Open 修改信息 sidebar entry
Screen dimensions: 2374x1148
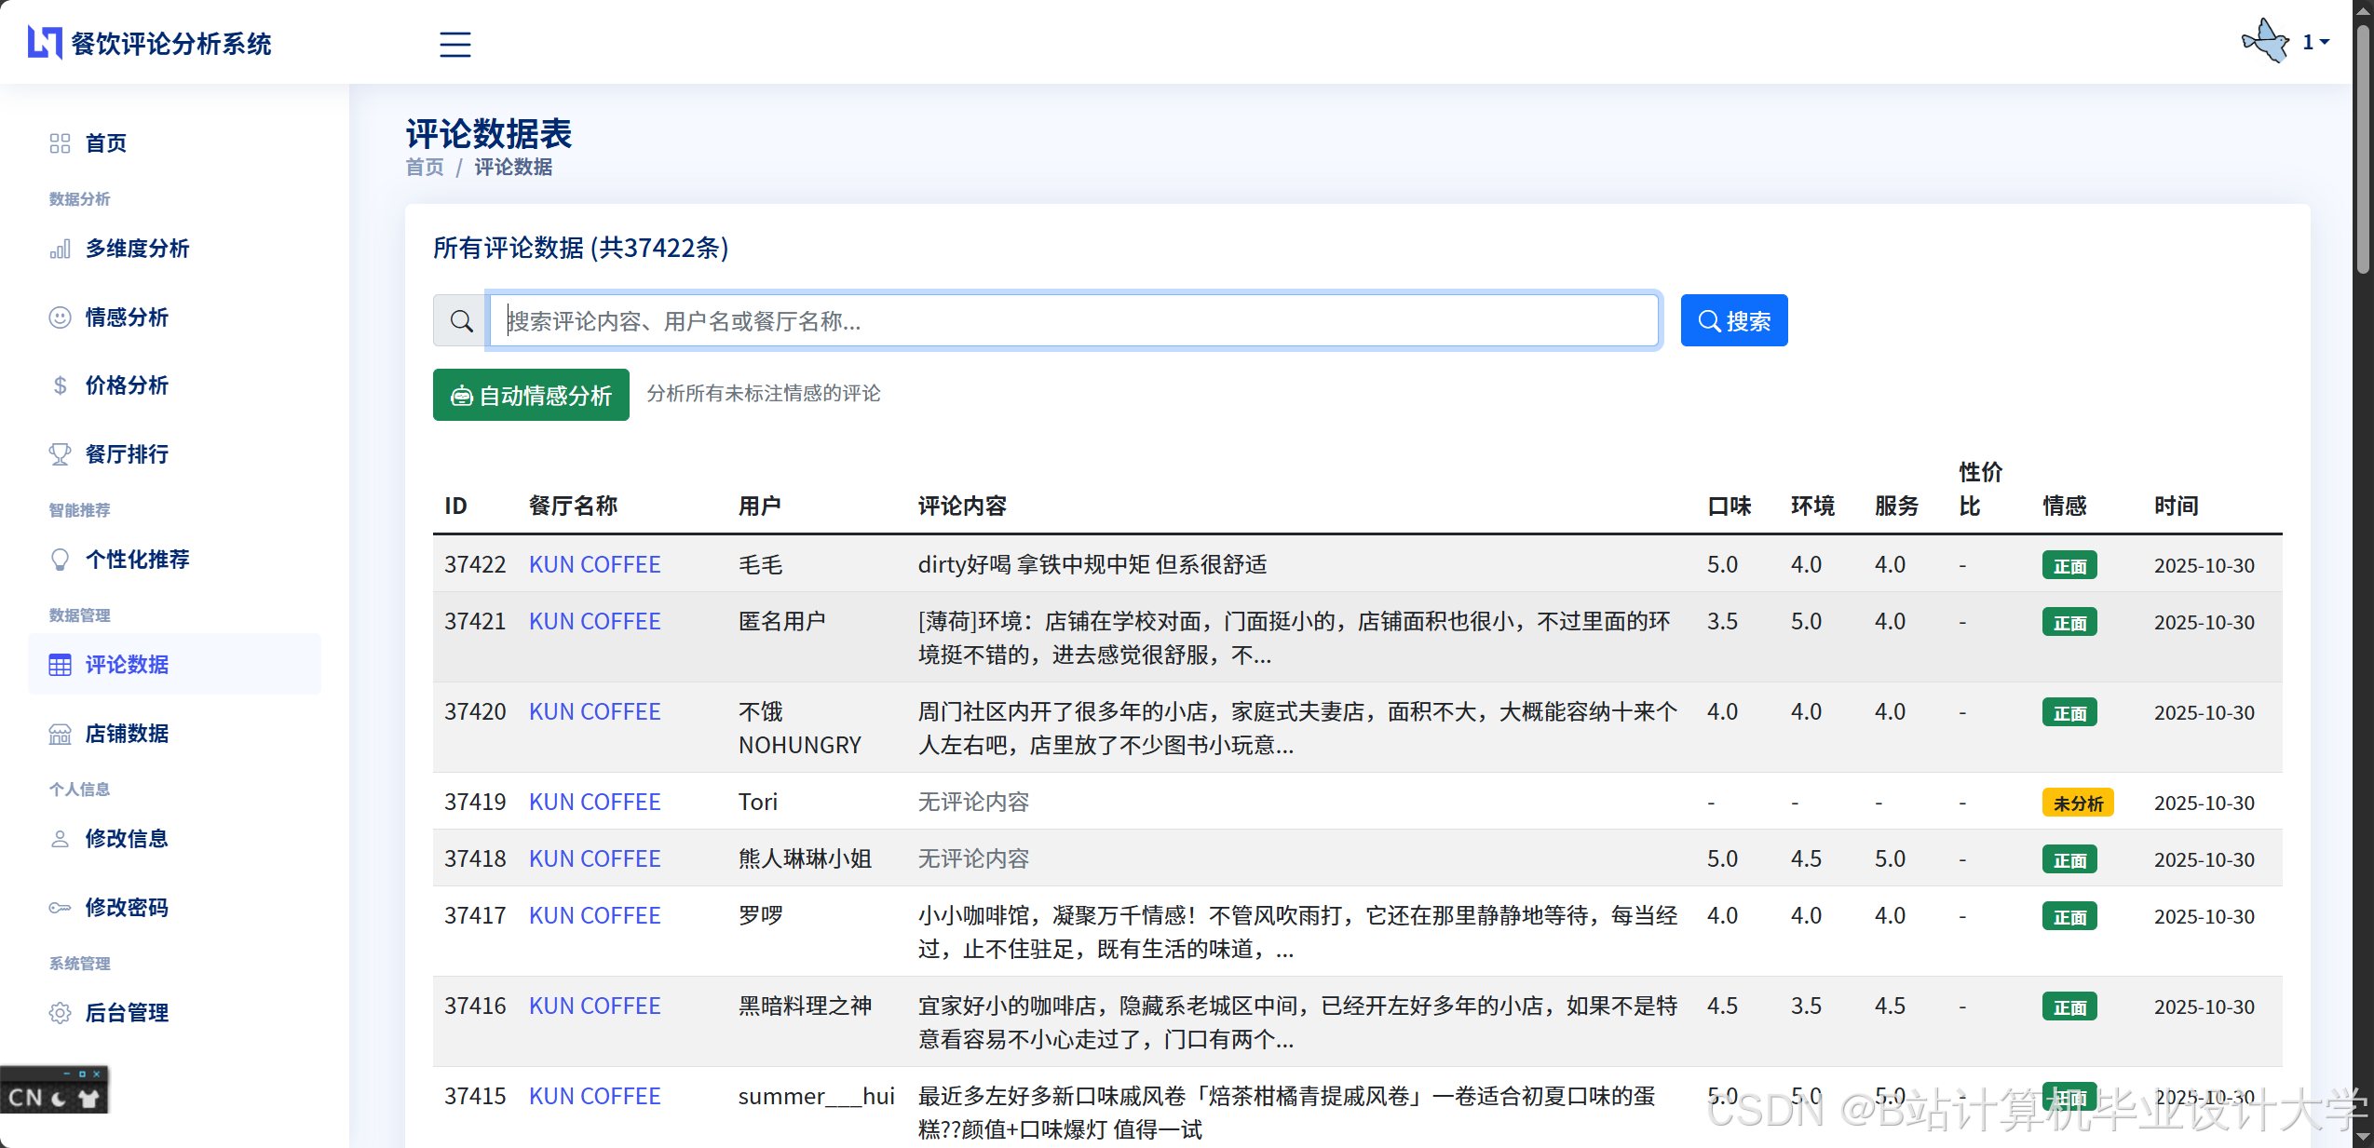point(127,839)
